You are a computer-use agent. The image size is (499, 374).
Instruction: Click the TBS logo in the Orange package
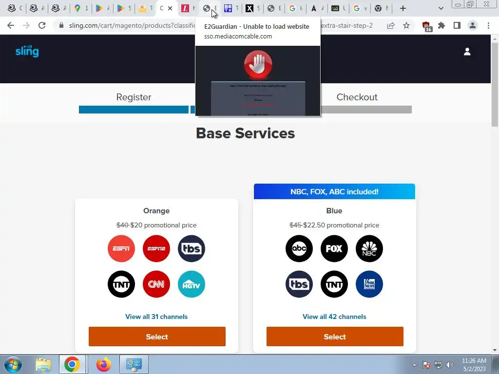(x=191, y=248)
